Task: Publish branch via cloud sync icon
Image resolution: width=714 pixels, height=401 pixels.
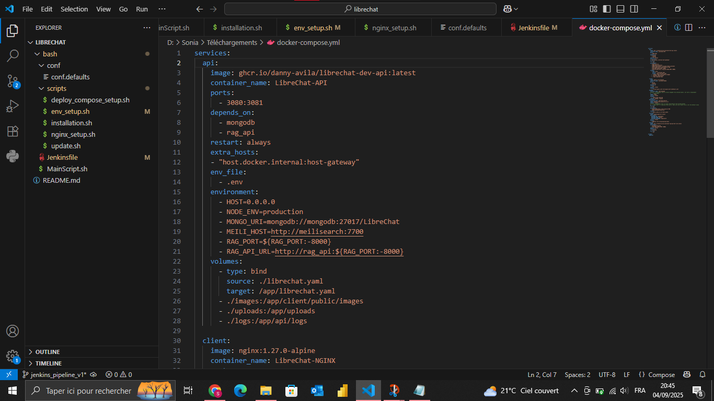Action: [93, 374]
